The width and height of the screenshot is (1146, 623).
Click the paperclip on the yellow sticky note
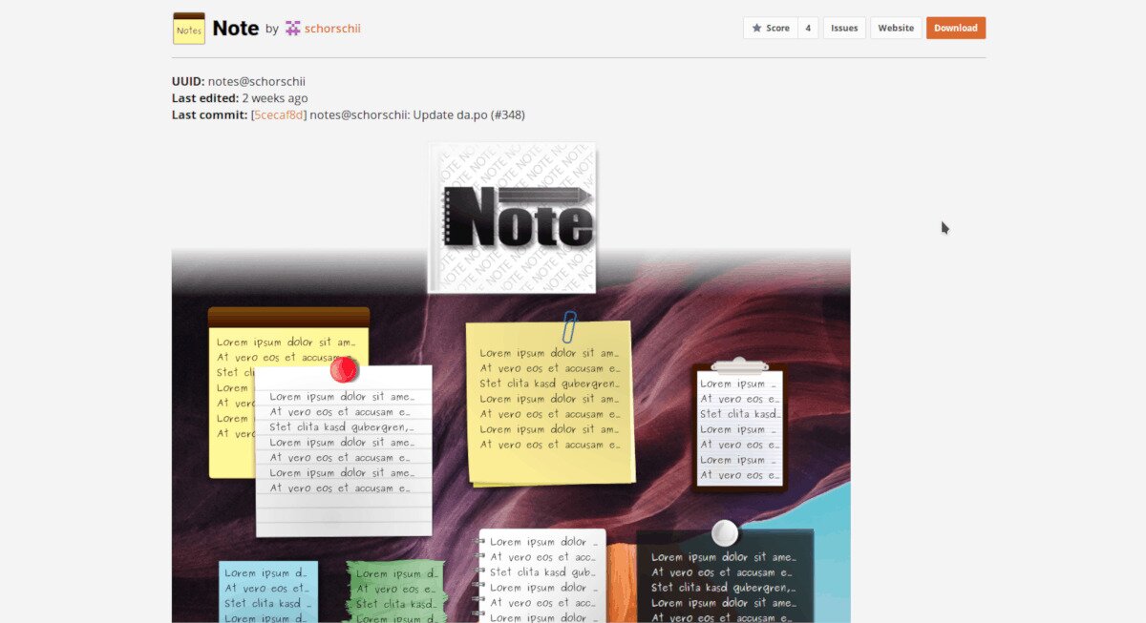[570, 325]
